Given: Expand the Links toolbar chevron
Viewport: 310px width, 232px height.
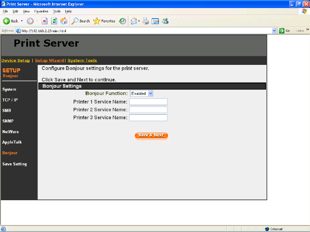Looking at the screenshot, I should tap(307, 30).
